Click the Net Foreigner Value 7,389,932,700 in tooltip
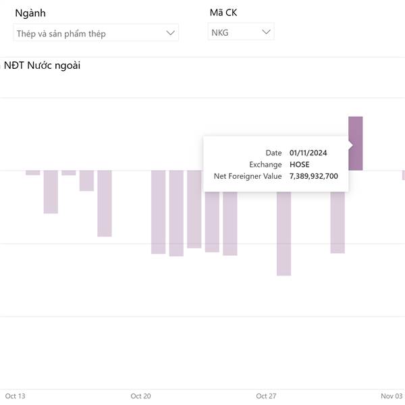Image resolution: width=405 pixels, height=405 pixels. click(x=314, y=176)
